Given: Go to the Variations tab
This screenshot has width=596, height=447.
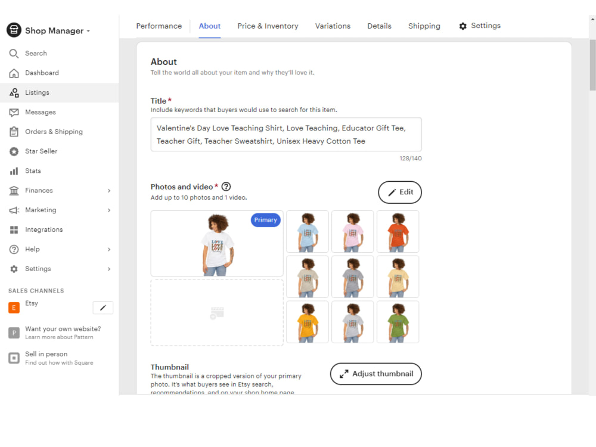Looking at the screenshot, I should point(333,26).
